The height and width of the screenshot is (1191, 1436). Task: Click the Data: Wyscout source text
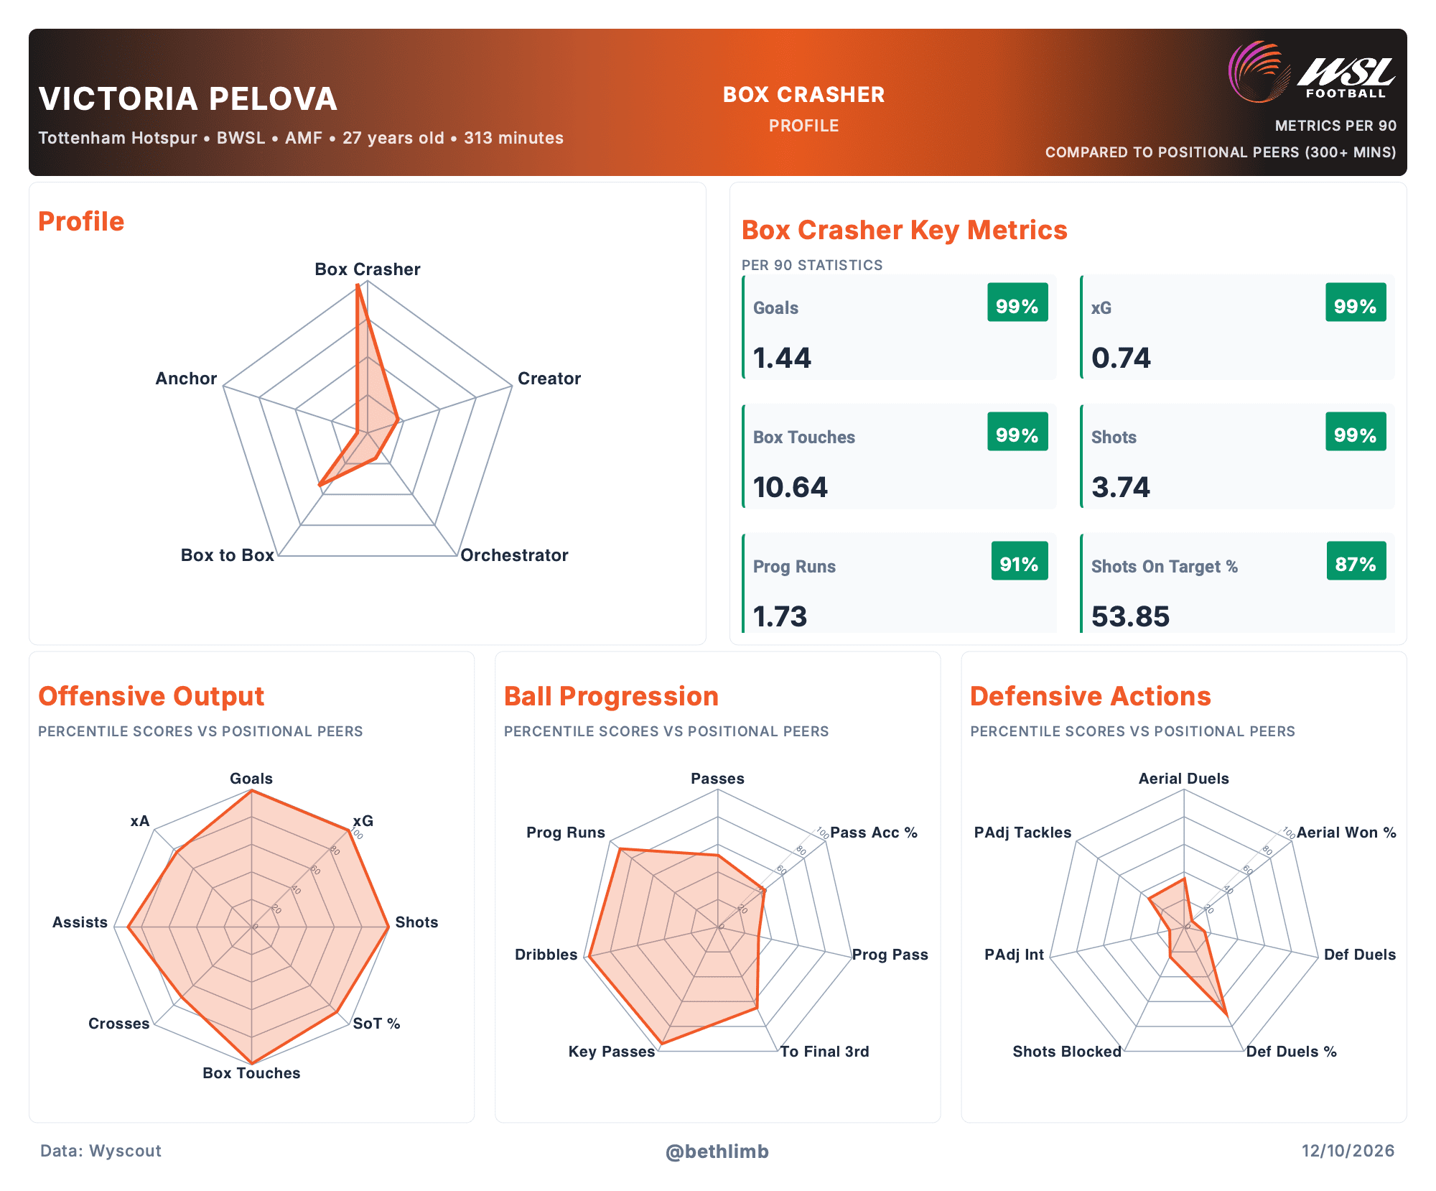(101, 1151)
